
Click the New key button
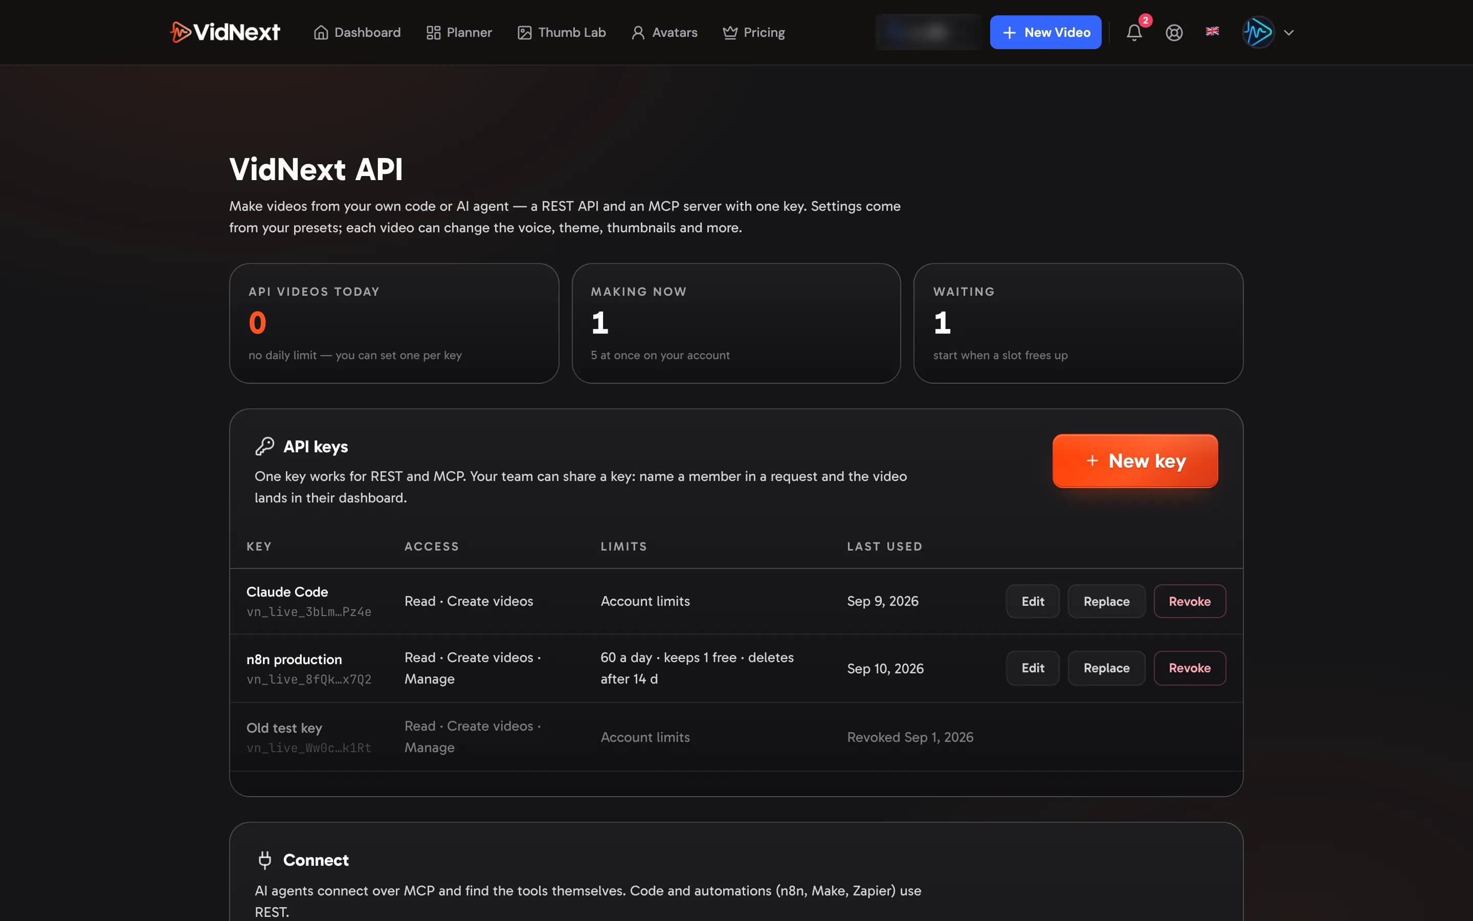1134,461
